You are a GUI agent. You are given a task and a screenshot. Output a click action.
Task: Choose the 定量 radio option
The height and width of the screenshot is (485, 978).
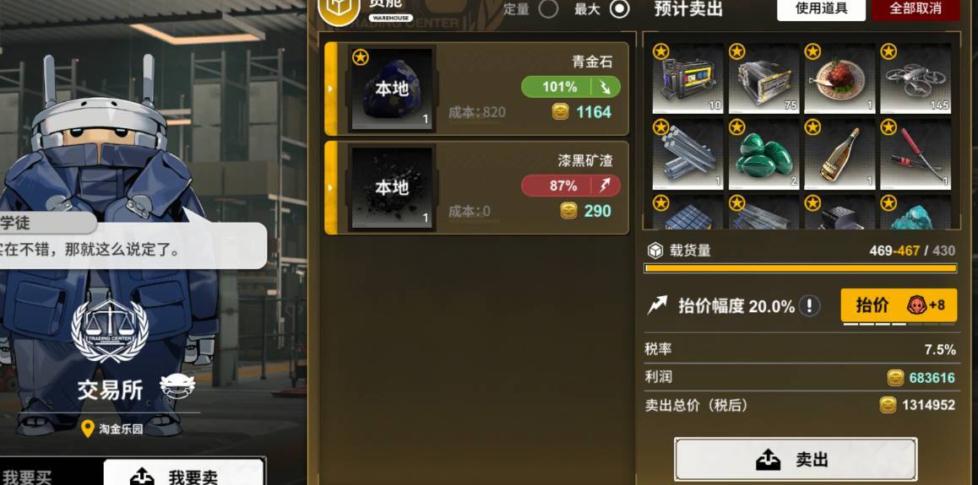tap(548, 8)
